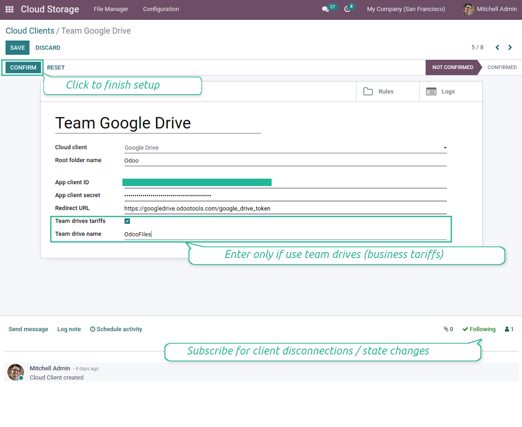
Task: Uncheck Team drives tariffs checkbox
Action: [x=127, y=221]
